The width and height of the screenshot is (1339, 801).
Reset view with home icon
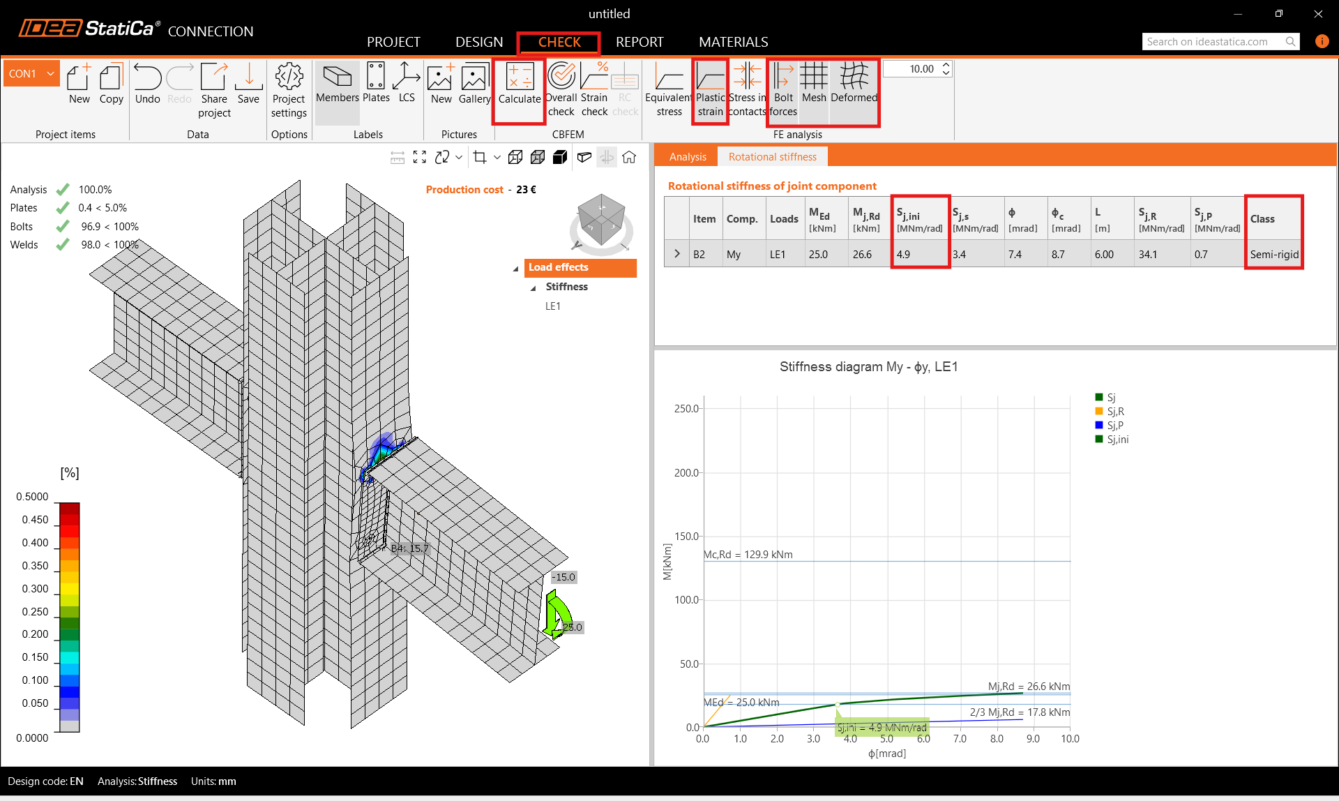(x=629, y=158)
